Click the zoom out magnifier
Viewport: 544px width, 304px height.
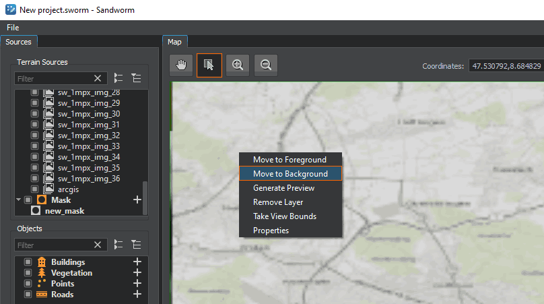coord(266,65)
